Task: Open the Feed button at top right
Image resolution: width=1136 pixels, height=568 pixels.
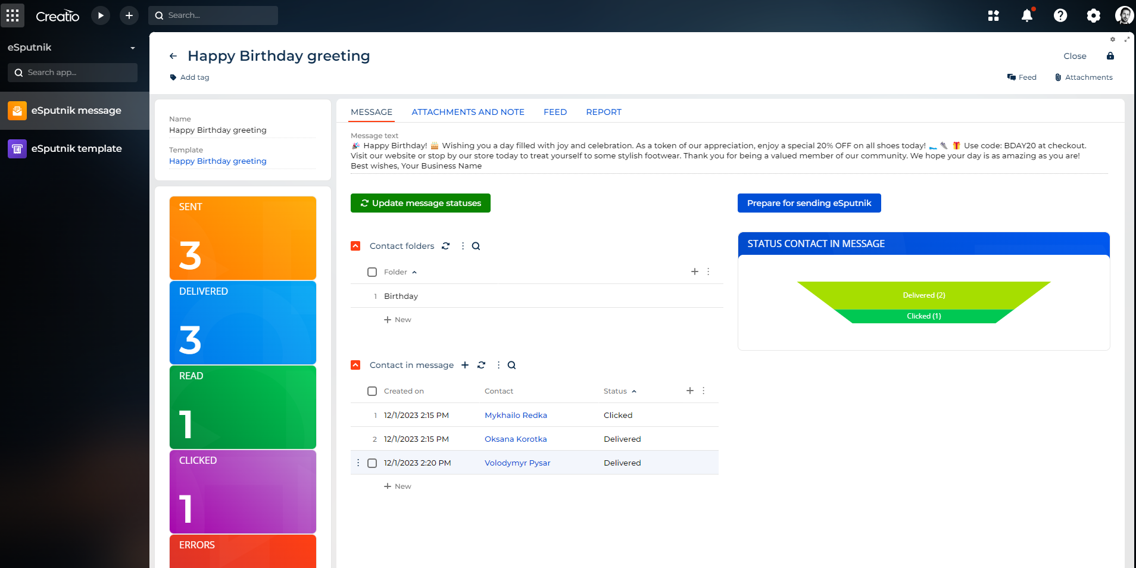Action: [1022, 77]
